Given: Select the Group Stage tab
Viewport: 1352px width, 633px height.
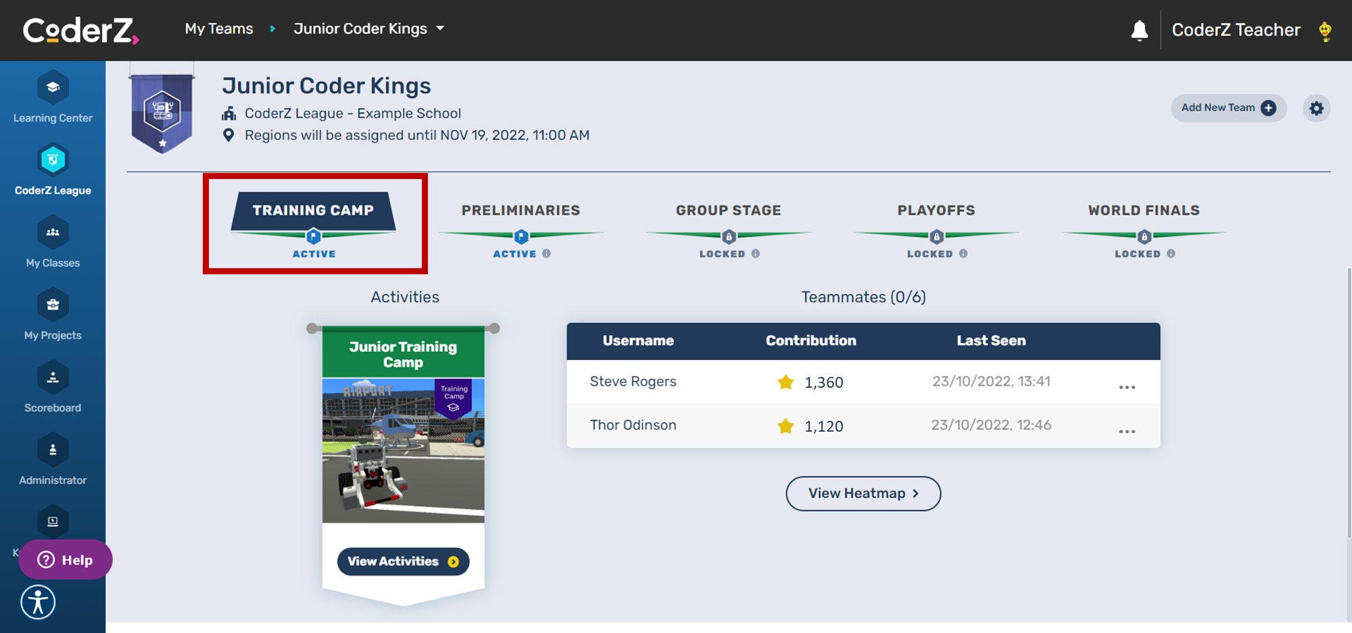Looking at the screenshot, I should coord(728,211).
